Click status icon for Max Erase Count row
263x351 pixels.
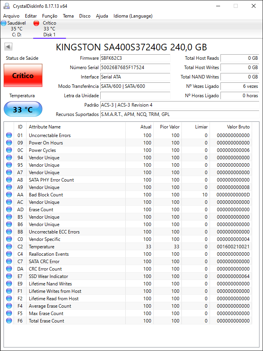pos(9,313)
